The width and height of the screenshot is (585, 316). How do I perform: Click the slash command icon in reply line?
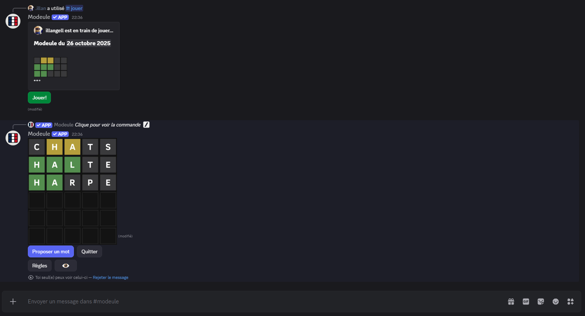pyautogui.click(x=146, y=125)
